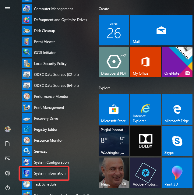Open the Drawboard PDF tile
The height and width of the screenshot is (195, 194).
click(x=114, y=62)
